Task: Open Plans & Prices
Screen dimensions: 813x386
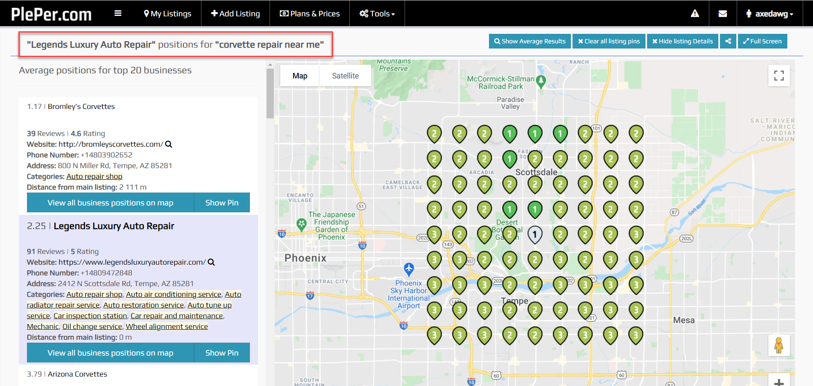Action: (x=309, y=14)
